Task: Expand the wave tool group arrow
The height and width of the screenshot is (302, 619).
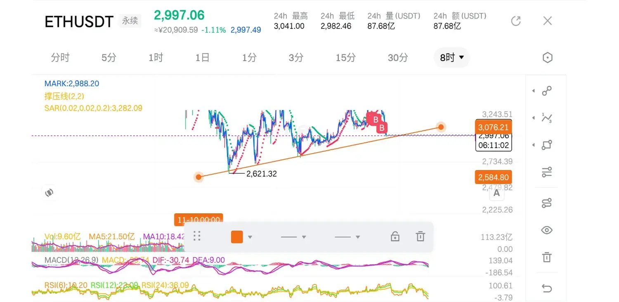Action: click(x=534, y=118)
